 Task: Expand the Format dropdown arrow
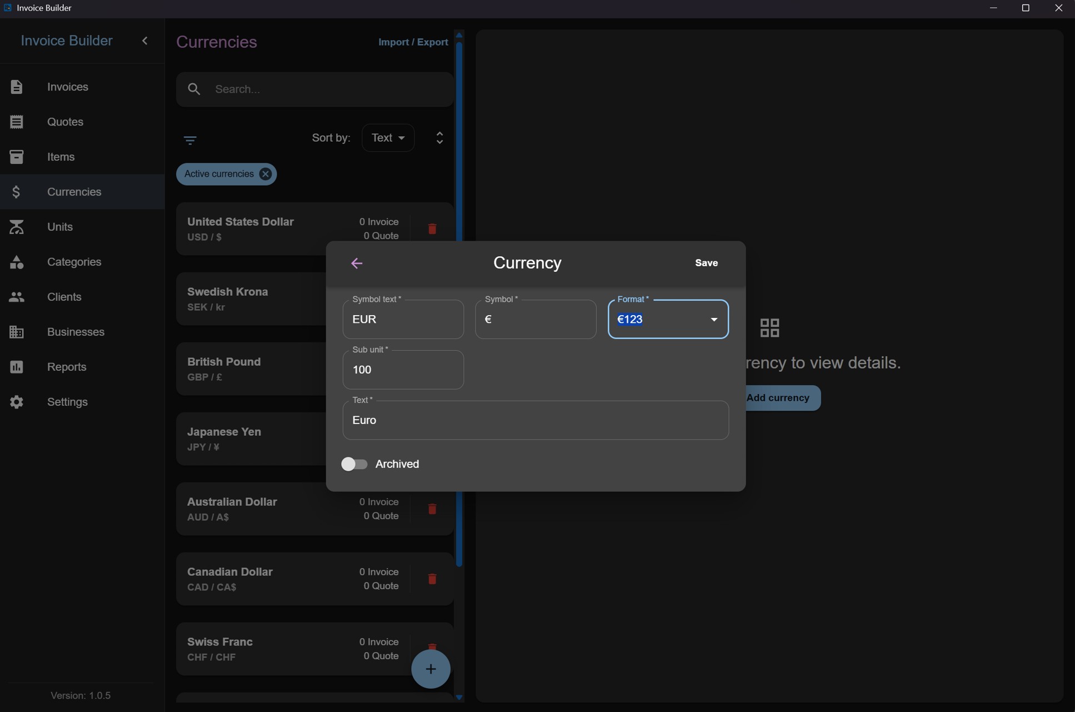[714, 320]
